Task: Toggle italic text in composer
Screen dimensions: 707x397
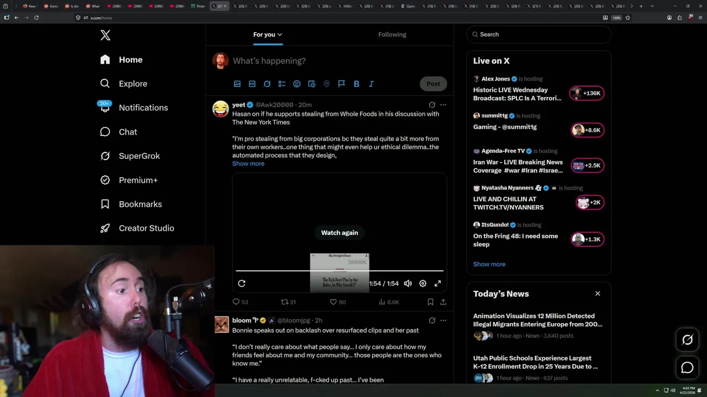Action: (371, 84)
